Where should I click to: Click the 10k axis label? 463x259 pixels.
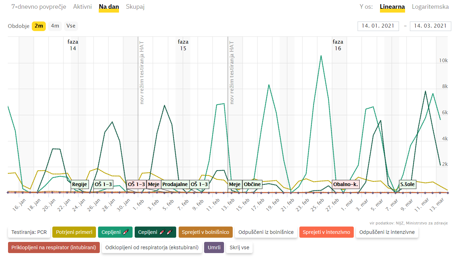pyautogui.click(x=443, y=60)
